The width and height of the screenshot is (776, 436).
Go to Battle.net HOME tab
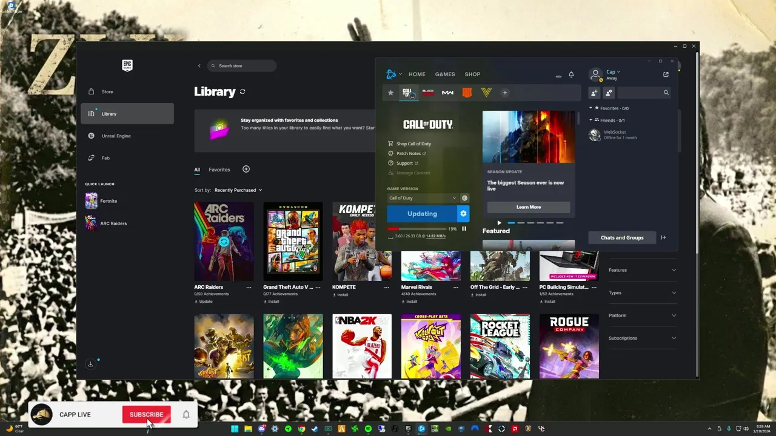pos(417,74)
